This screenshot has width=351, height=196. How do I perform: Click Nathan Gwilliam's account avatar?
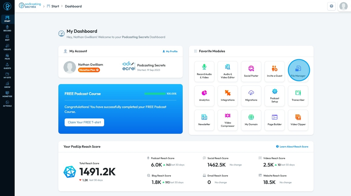(x=70, y=67)
